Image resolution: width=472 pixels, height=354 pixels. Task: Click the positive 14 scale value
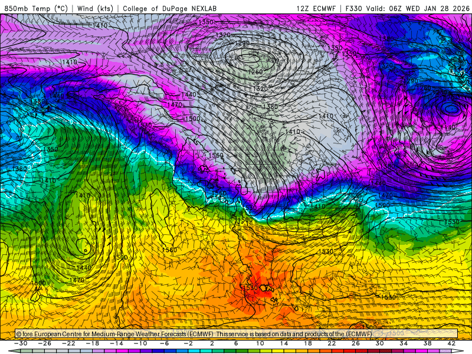point(284,343)
